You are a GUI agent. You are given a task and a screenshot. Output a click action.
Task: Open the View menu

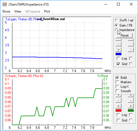click(x=18, y=11)
